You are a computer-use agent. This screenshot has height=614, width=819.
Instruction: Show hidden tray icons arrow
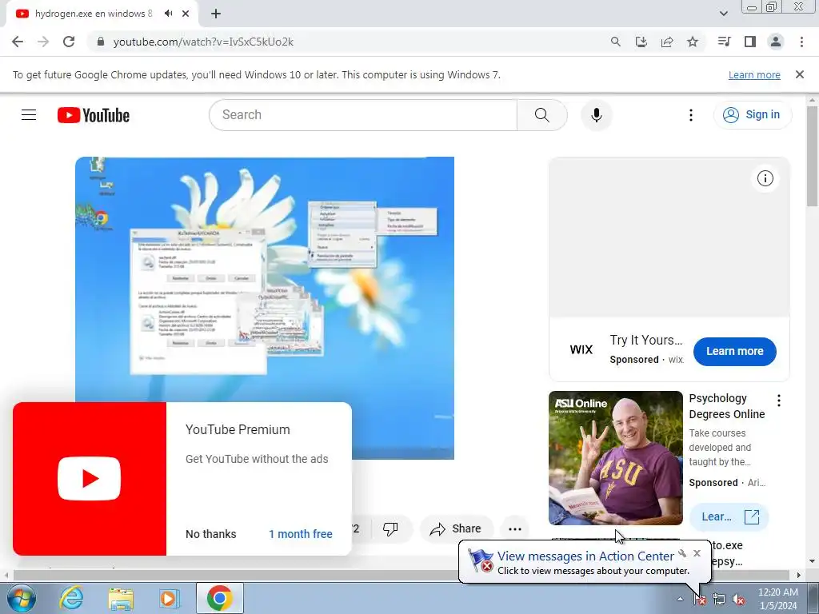[680, 599]
